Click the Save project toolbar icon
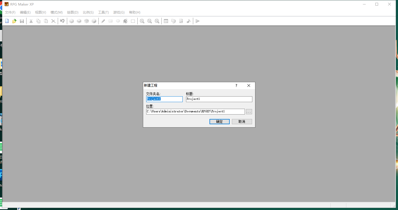Image resolution: width=398 pixels, height=210 pixels. (22, 21)
